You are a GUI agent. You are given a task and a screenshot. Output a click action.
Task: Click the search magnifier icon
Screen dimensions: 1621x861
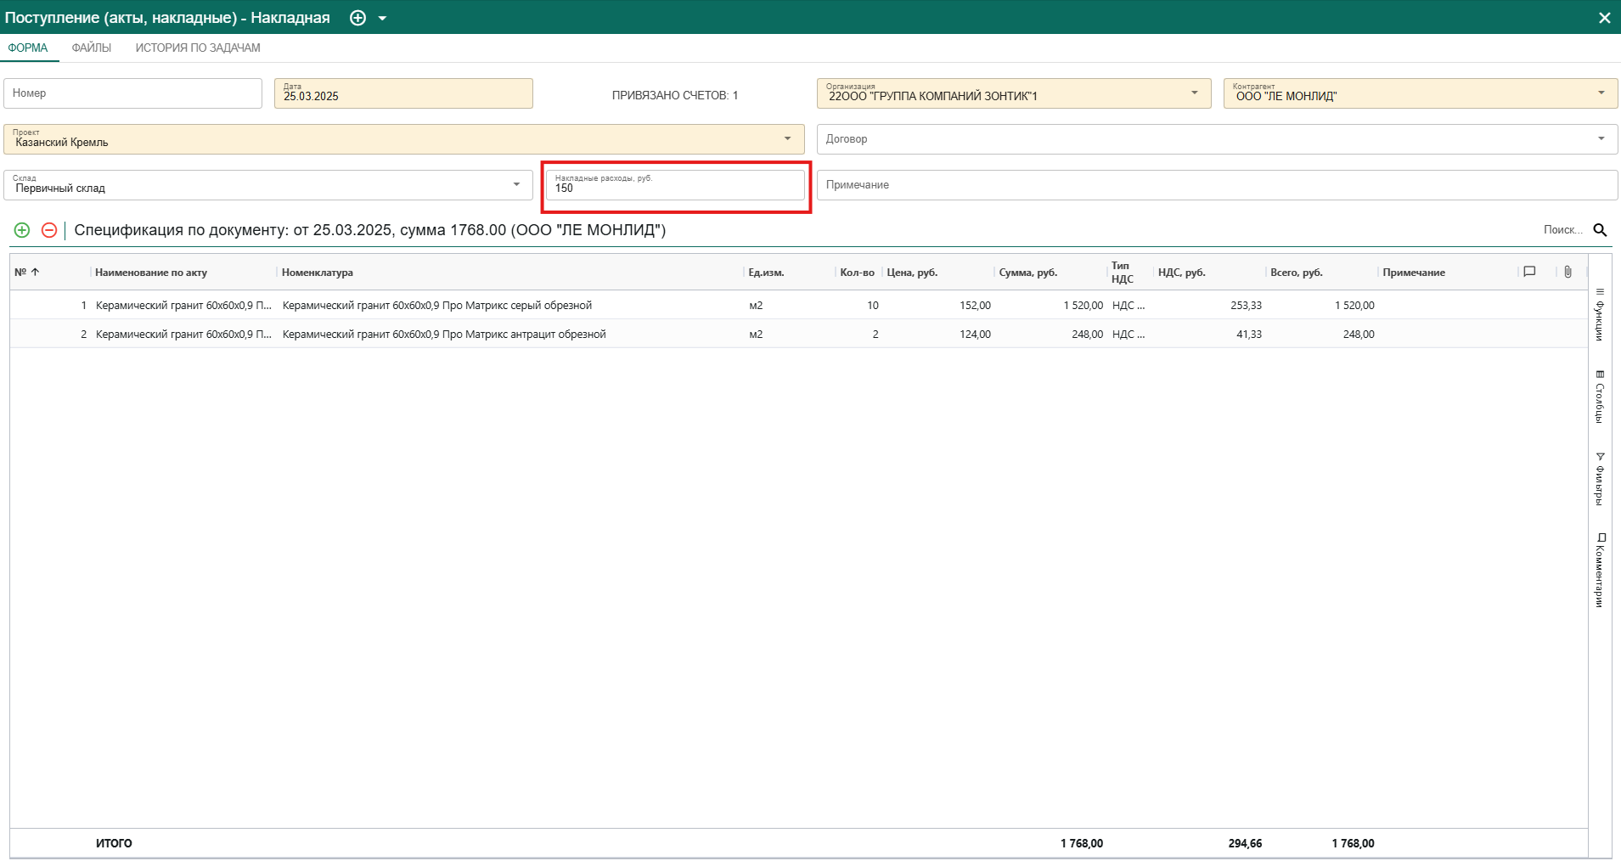click(x=1600, y=230)
